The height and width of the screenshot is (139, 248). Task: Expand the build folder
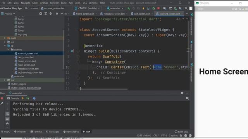point(5,38)
